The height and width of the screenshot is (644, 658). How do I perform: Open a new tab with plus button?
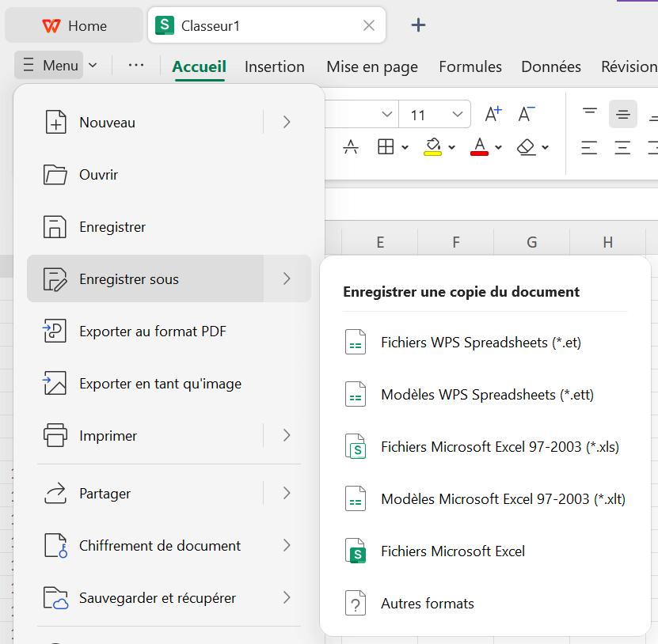pos(419,25)
